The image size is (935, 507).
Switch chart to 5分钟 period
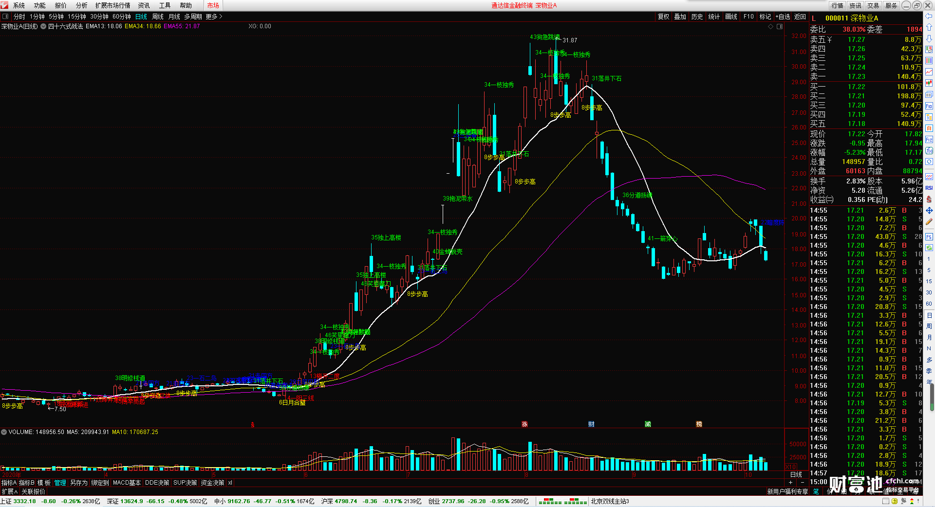point(56,17)
